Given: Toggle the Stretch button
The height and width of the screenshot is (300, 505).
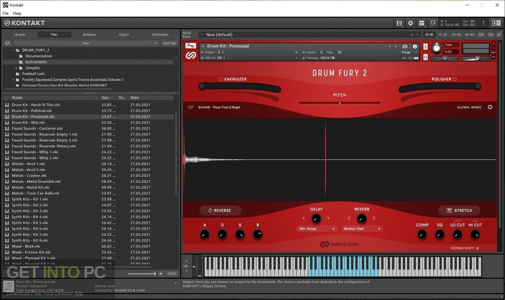Looking at the screenshot, I should pyautogui.click(x=459, y=210).
